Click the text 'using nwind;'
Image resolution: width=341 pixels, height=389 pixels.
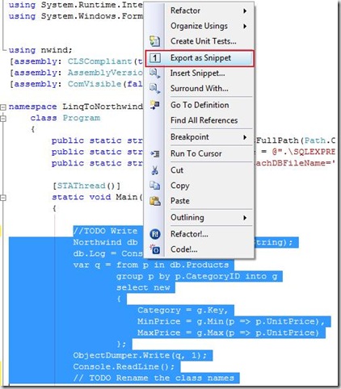[40, 50]
